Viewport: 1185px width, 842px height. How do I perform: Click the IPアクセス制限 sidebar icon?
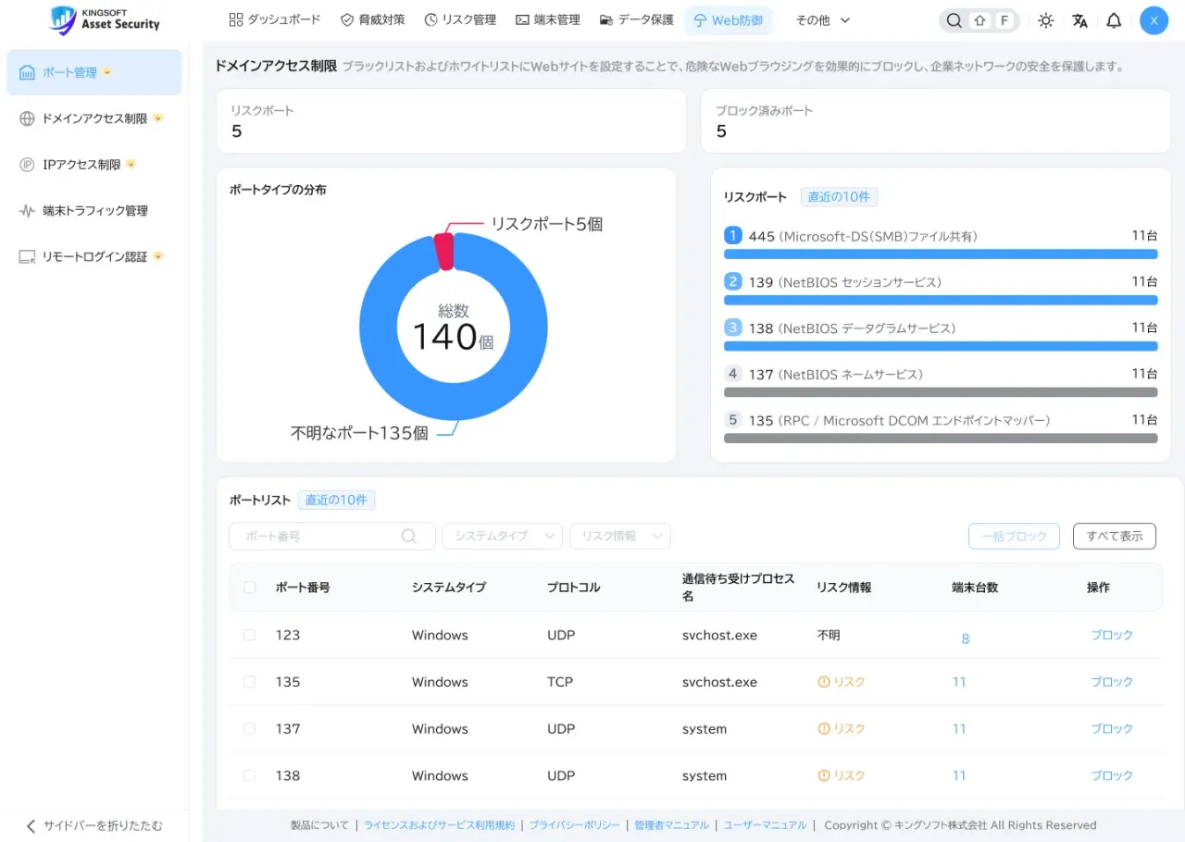[x=27, y=165]
